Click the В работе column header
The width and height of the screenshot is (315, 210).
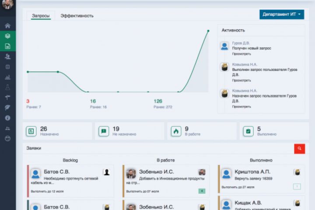[166, 160]
